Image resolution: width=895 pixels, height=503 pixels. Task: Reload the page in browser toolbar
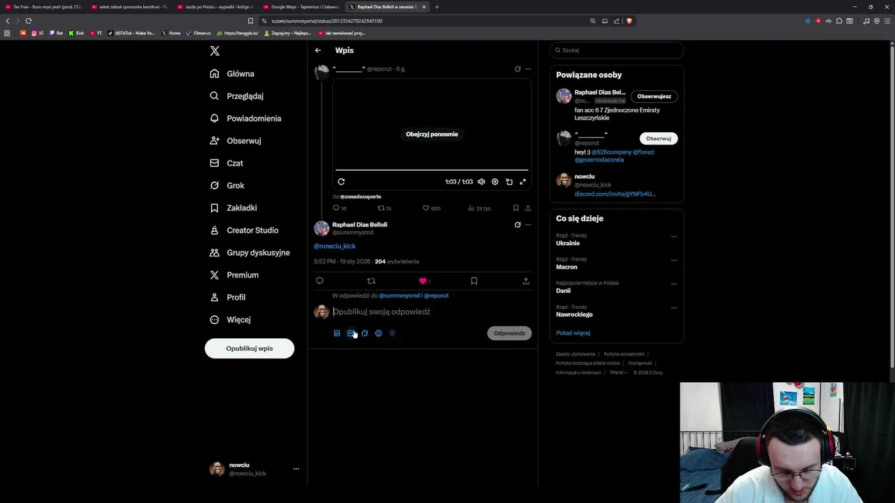pos(29,21)
